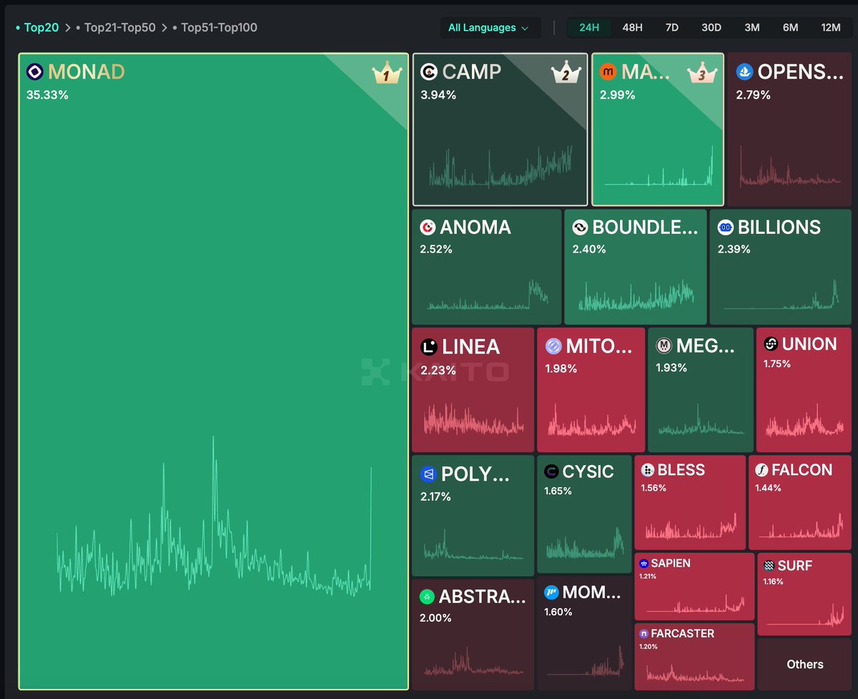The image size is (858, 699).
Task: Open the LINEA project name link
Action: (471, 347)
